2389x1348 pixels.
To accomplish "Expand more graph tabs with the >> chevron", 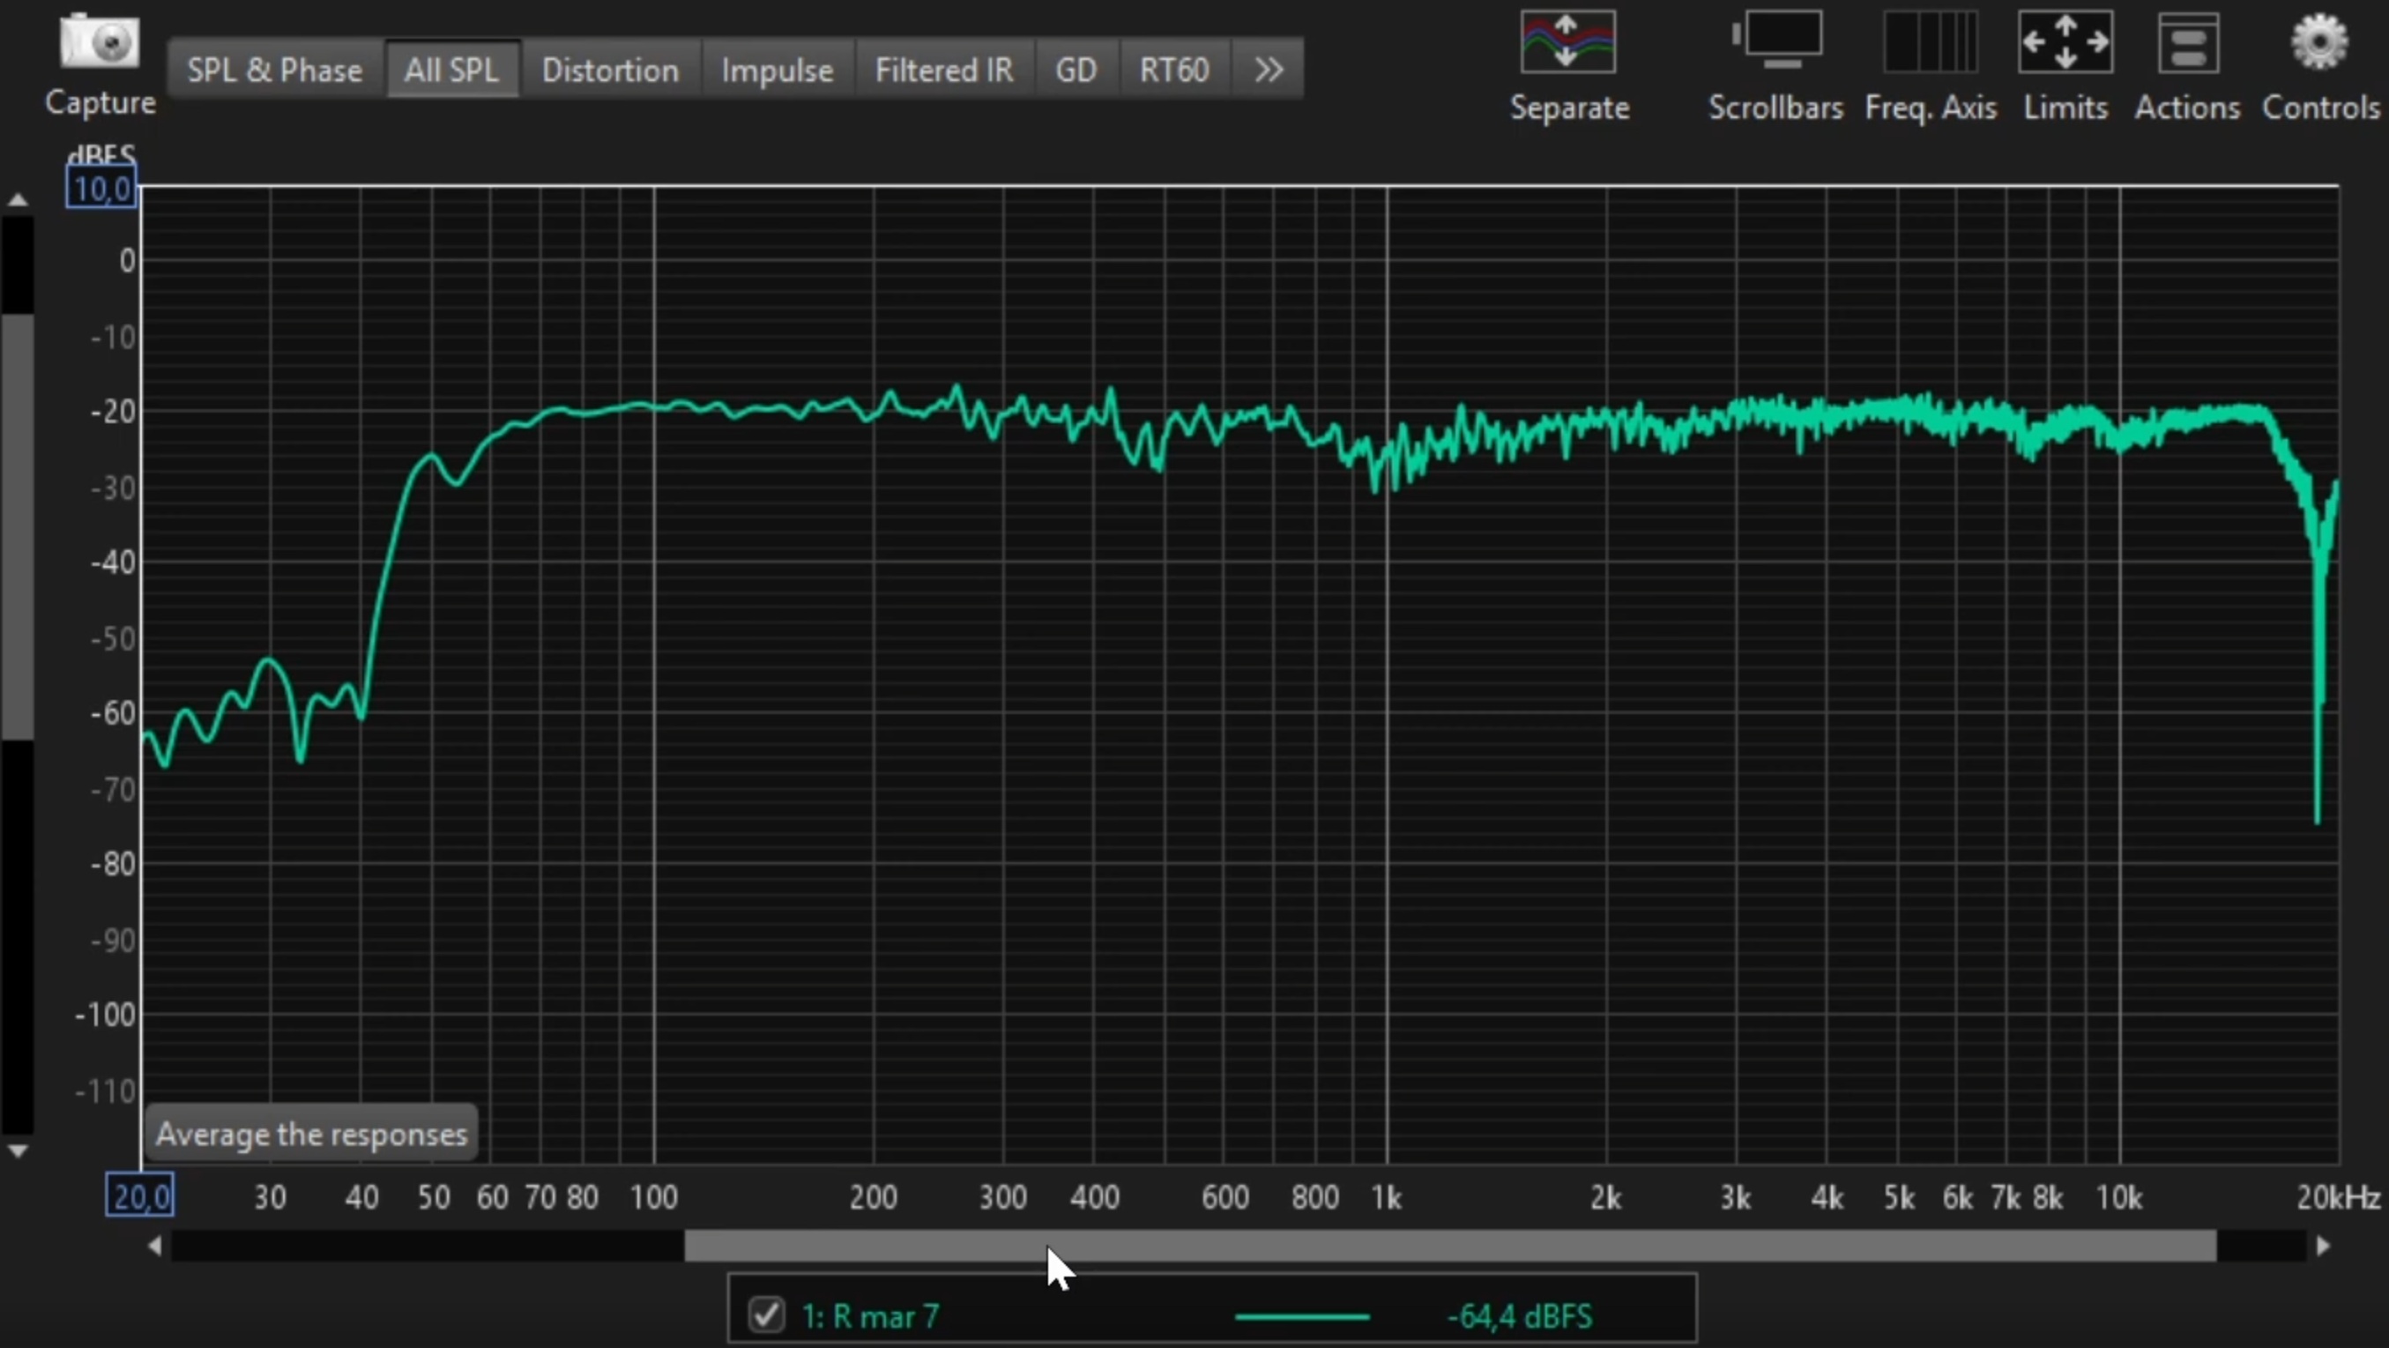I will pos(1268,70).
